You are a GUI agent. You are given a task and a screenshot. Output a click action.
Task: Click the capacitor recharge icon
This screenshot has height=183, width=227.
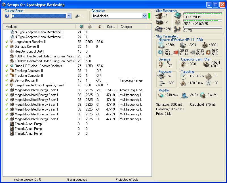(x=206, y=64)
